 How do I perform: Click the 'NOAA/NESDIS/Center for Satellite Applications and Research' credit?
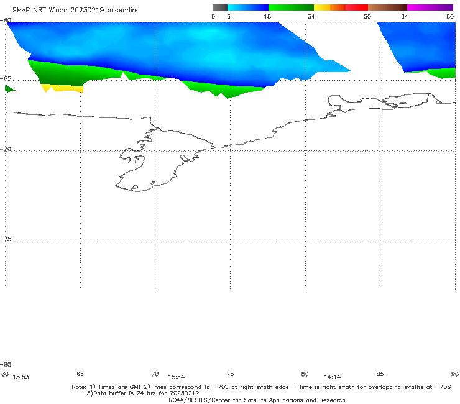pyautogui.click(x=257, y=400)
